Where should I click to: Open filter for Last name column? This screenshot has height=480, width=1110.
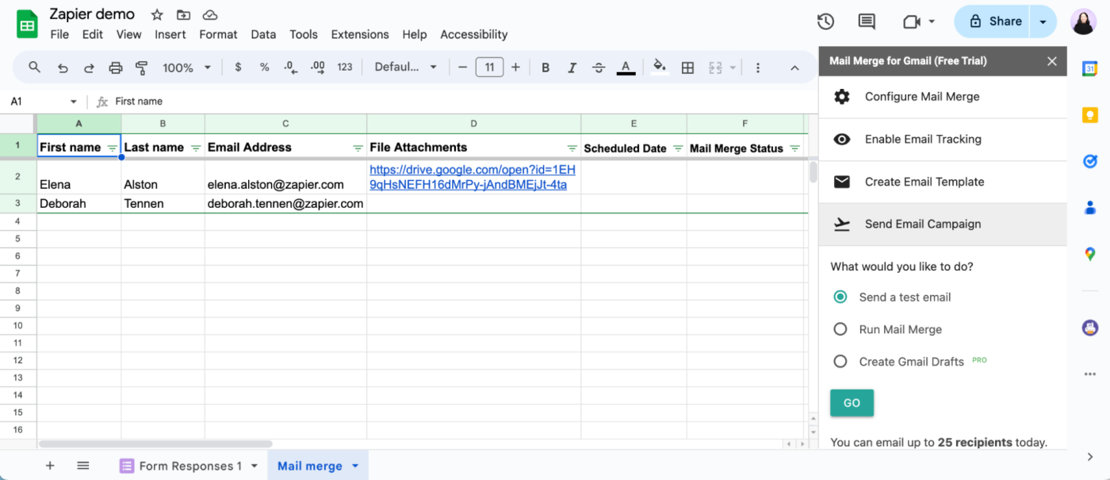(196, 148)
